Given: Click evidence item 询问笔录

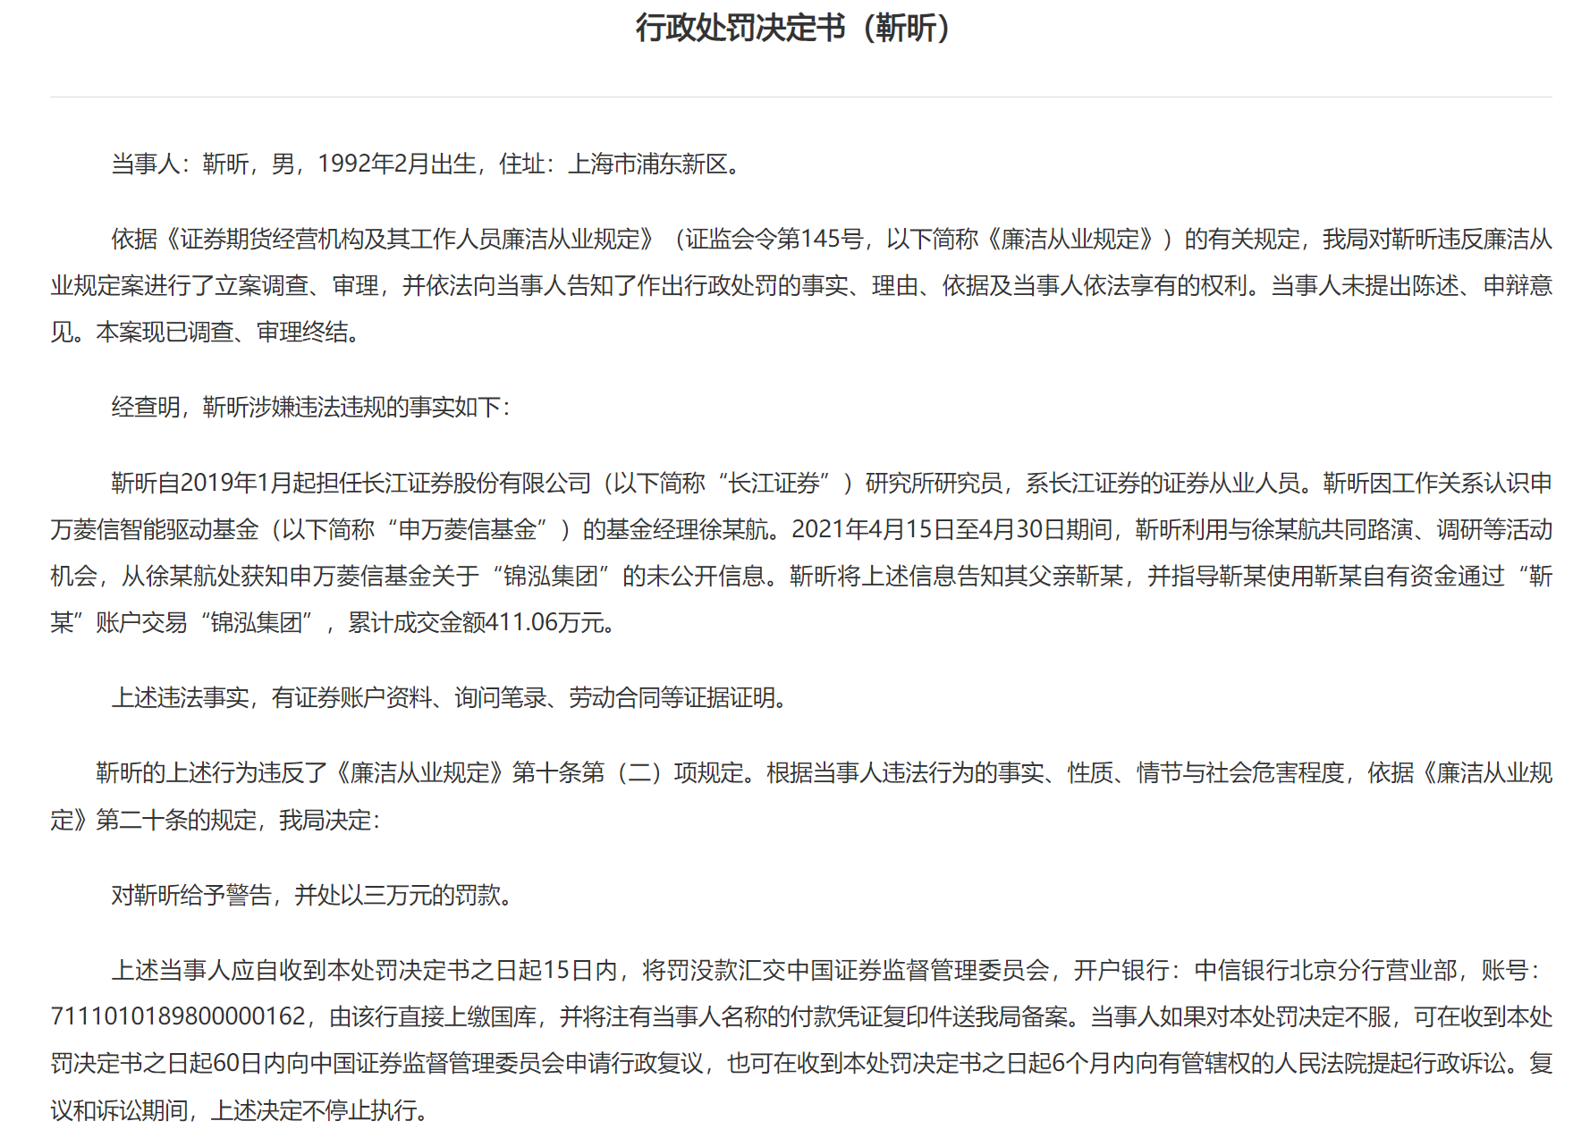Looking at the screenshot, I should pos(501,697).
